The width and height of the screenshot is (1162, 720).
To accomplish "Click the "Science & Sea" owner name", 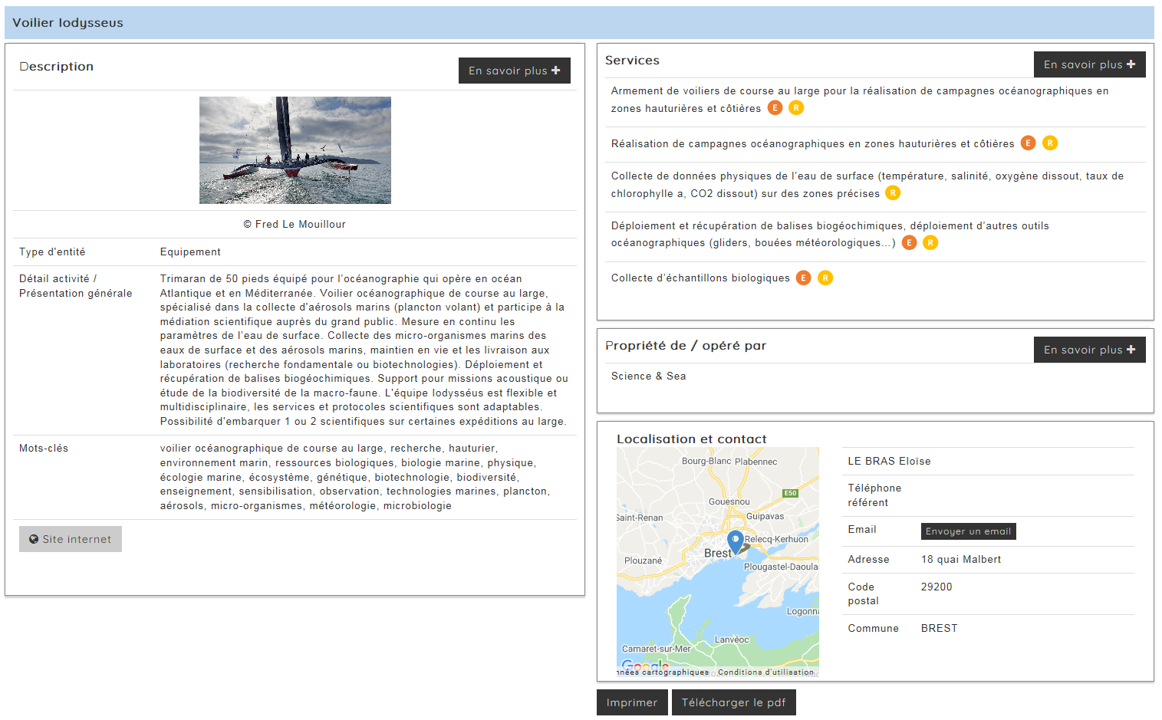I will [649, 376].
